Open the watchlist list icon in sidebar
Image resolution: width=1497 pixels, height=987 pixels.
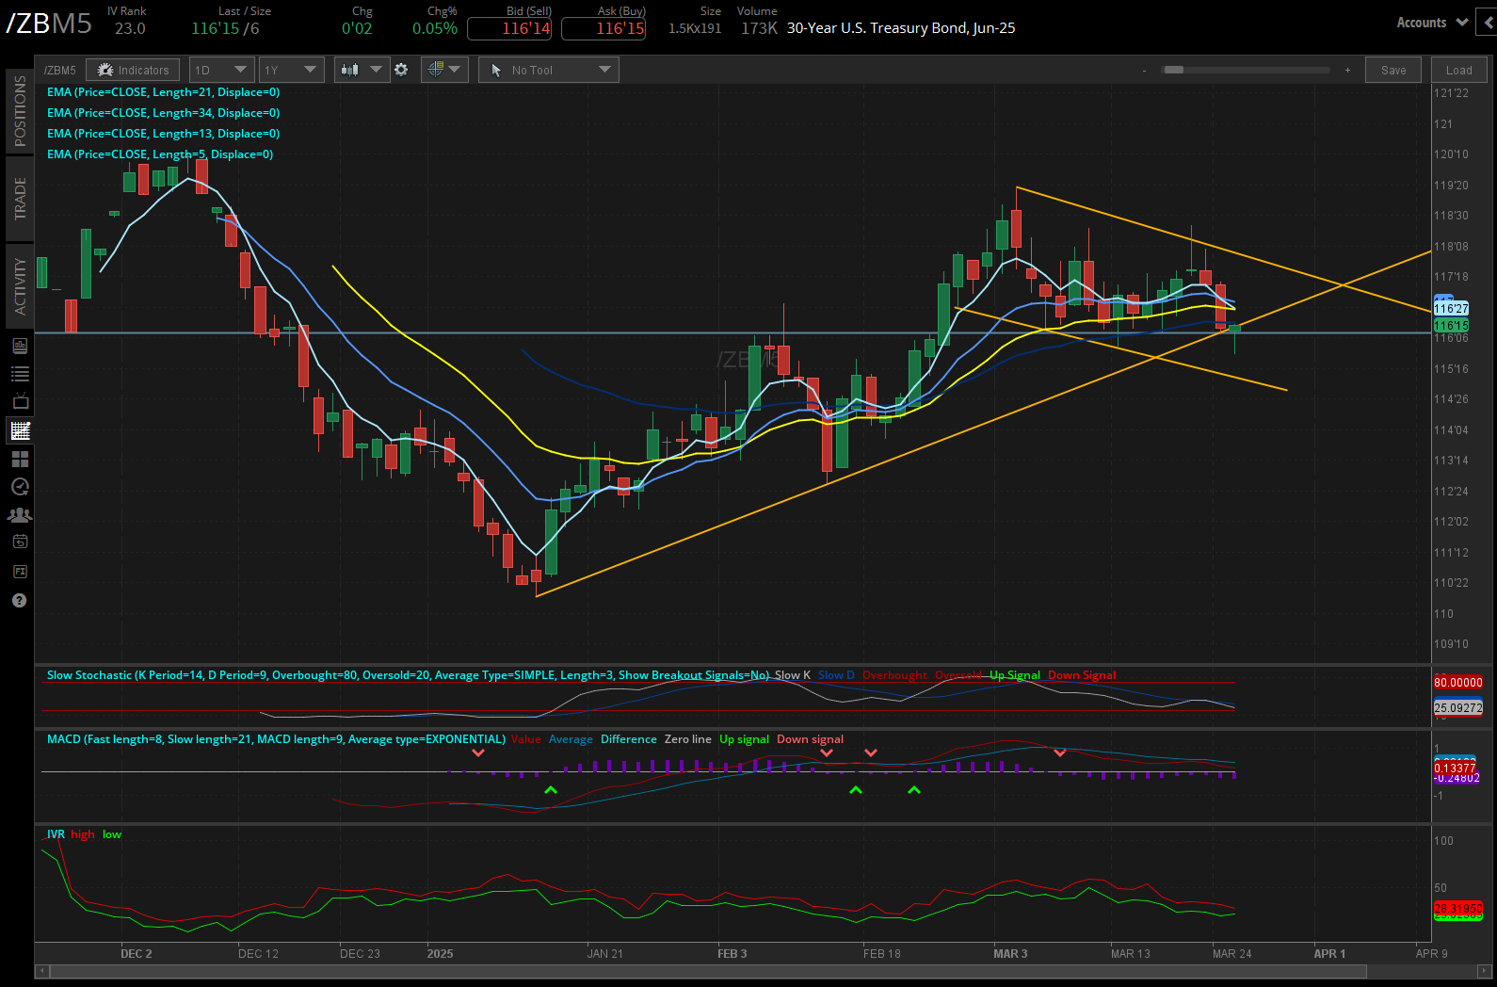point(20,374)
